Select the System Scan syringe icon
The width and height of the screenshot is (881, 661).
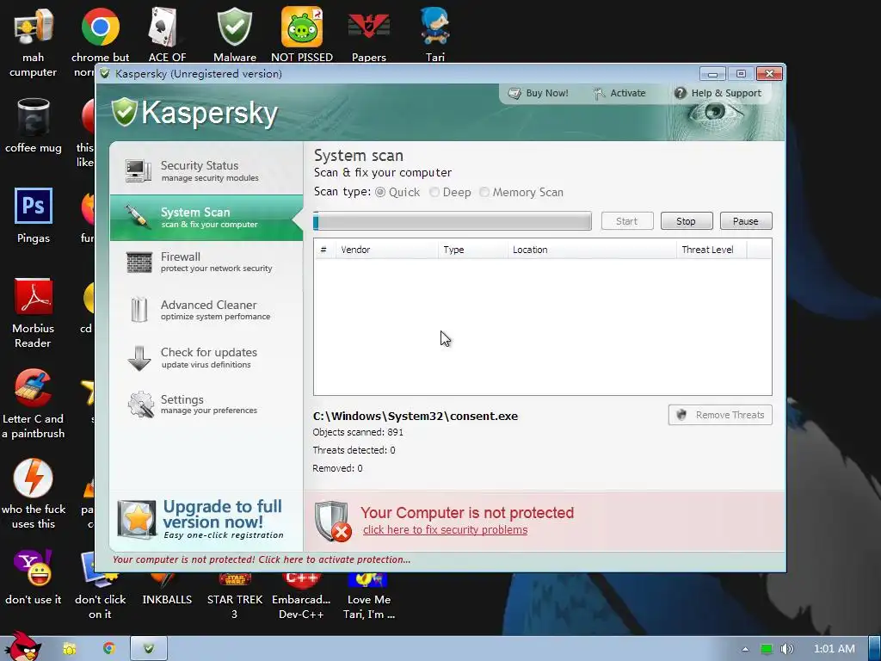coord(137,216)
